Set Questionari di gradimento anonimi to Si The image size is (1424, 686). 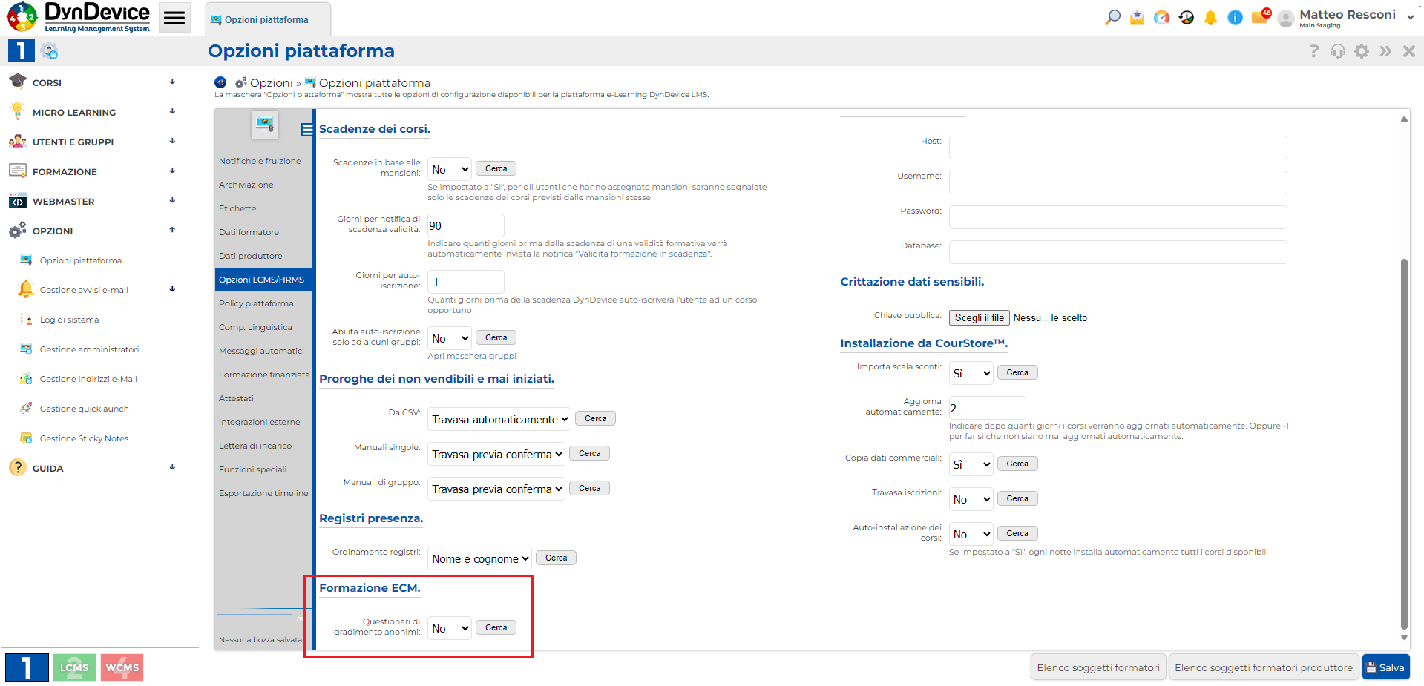[449, 627]
